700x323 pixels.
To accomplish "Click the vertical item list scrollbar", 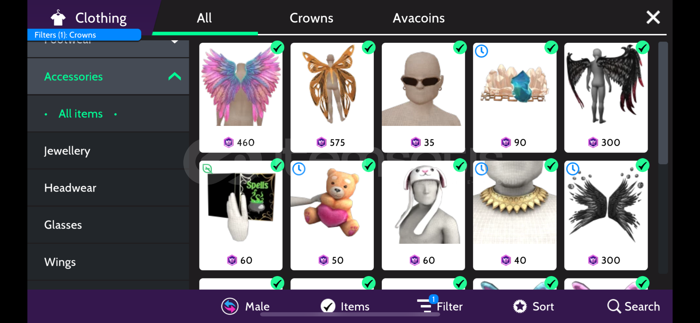I will tap(663, 103).
